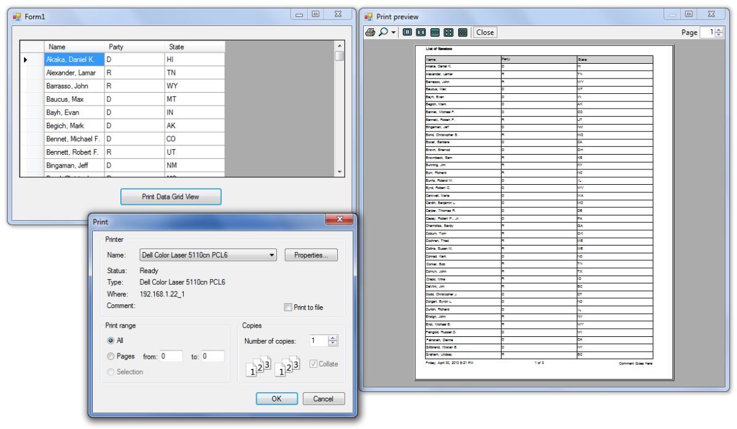Click the MT state cell for Baucus
This screenshot has width=737, height=429.
[194, 99]
